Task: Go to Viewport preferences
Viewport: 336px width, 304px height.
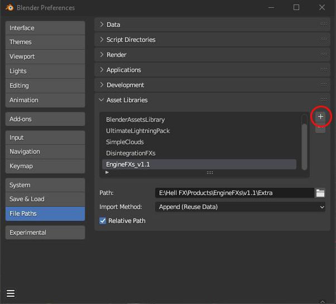Action: [x=45, y=56]
